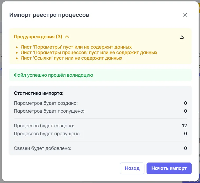Click the successful validation message
Image resolution: width=200 pixels, height=183 pixels.
point(53,75)
